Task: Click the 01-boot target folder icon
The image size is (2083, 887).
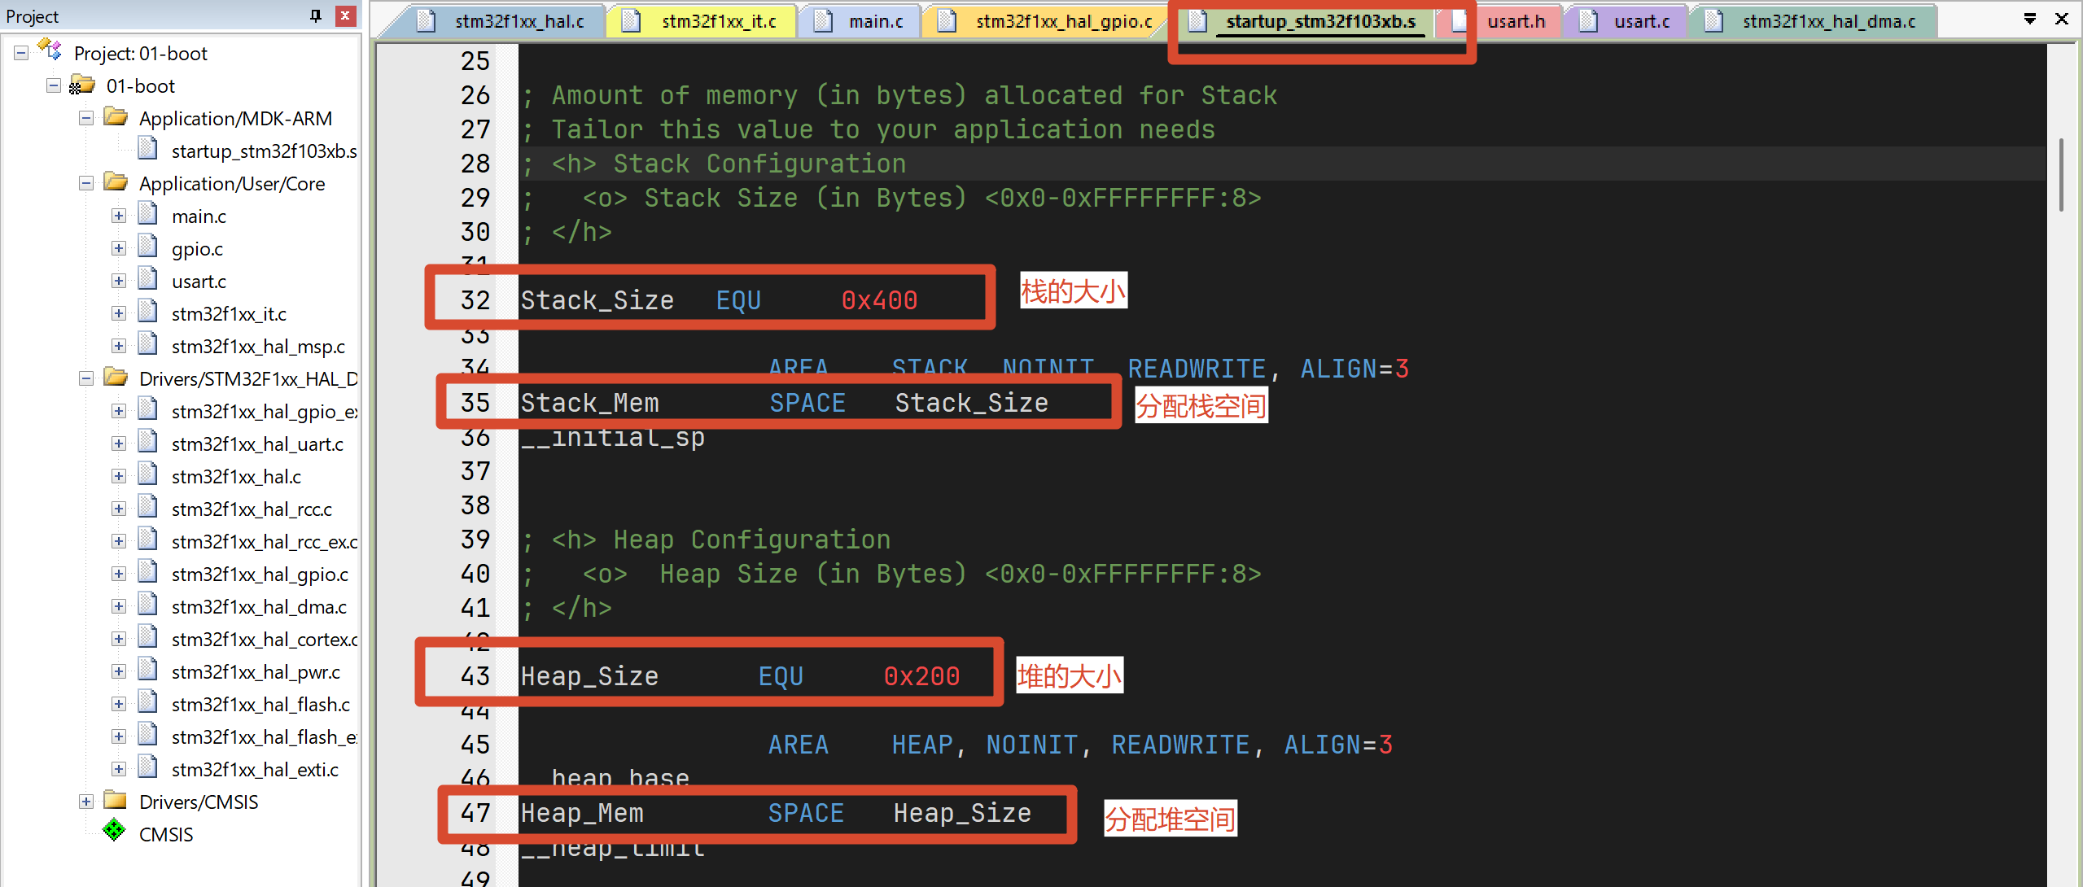Action: click(x=82, y=85)
